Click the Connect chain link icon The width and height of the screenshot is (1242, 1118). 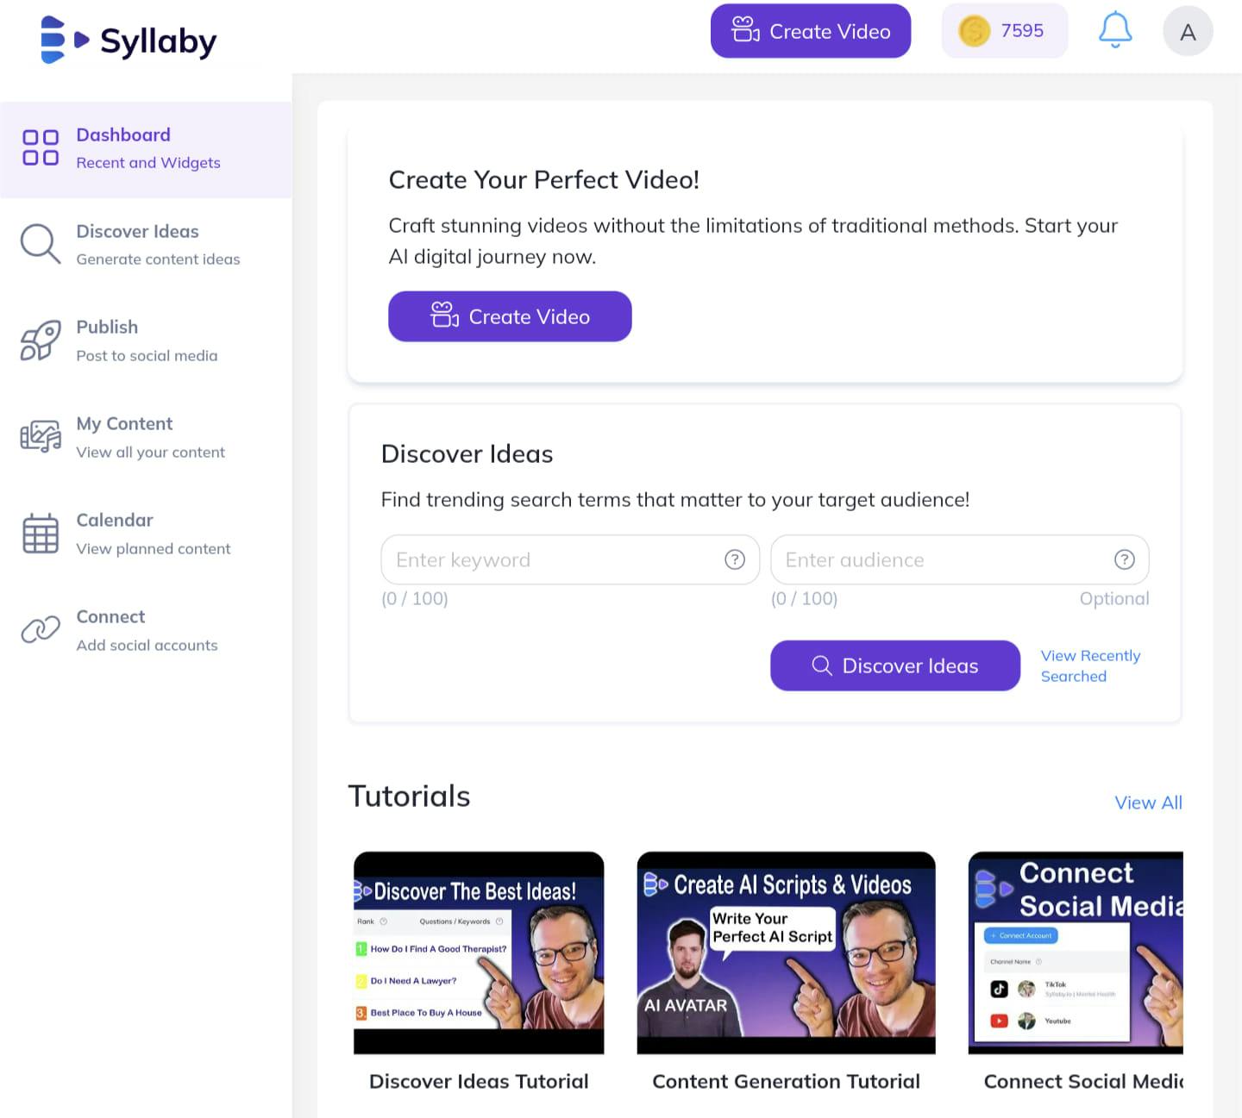point(41,630)
